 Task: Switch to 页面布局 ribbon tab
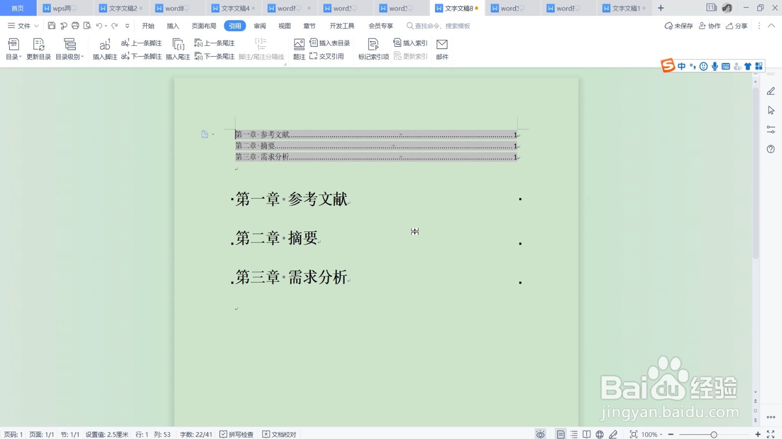pyautogui.click(x=204, y=26)
